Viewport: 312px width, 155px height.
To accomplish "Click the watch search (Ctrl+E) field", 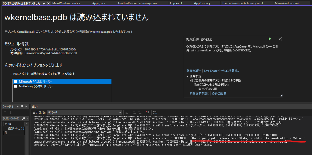I will pos(11,118).
